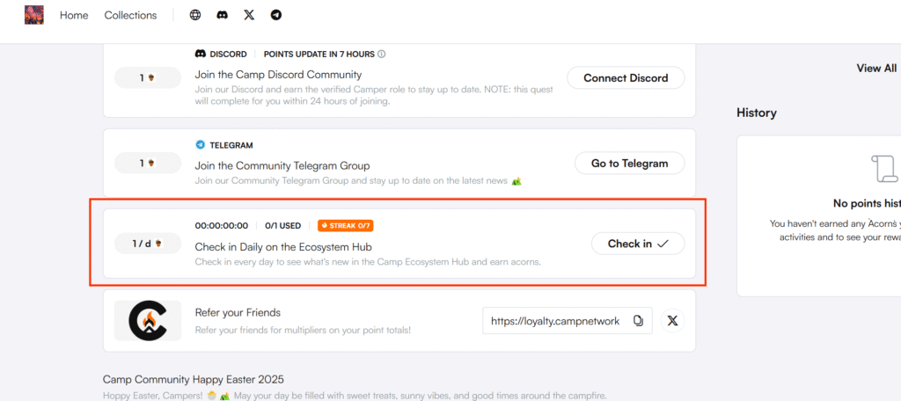Click the Camp flame logo thumbnail
Image resolution: width=901 pixels, height=401 pixels.
point(148,321)
